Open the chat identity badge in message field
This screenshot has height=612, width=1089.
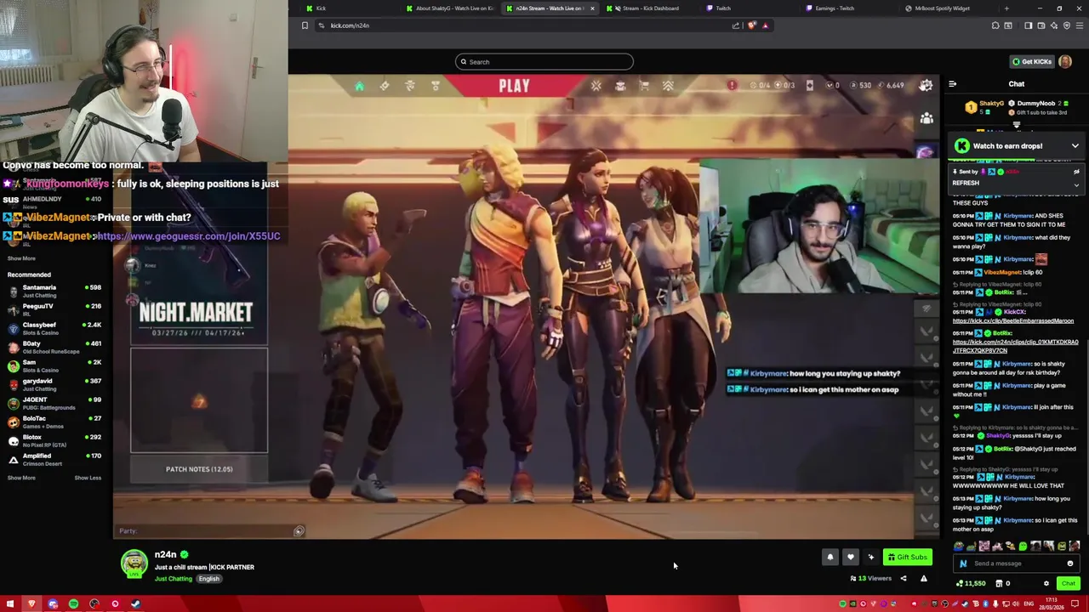(963, 564)
